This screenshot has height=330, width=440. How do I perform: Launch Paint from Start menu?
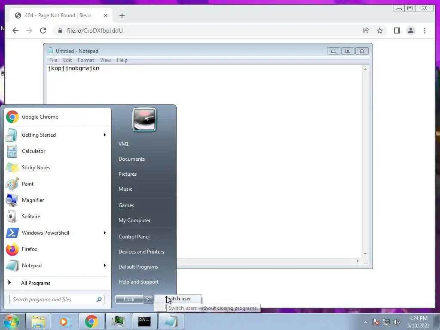(x=57, y=184)
